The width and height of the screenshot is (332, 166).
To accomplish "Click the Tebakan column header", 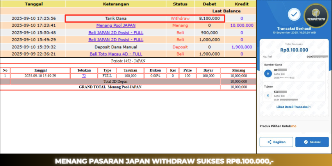I will point(84,70).
